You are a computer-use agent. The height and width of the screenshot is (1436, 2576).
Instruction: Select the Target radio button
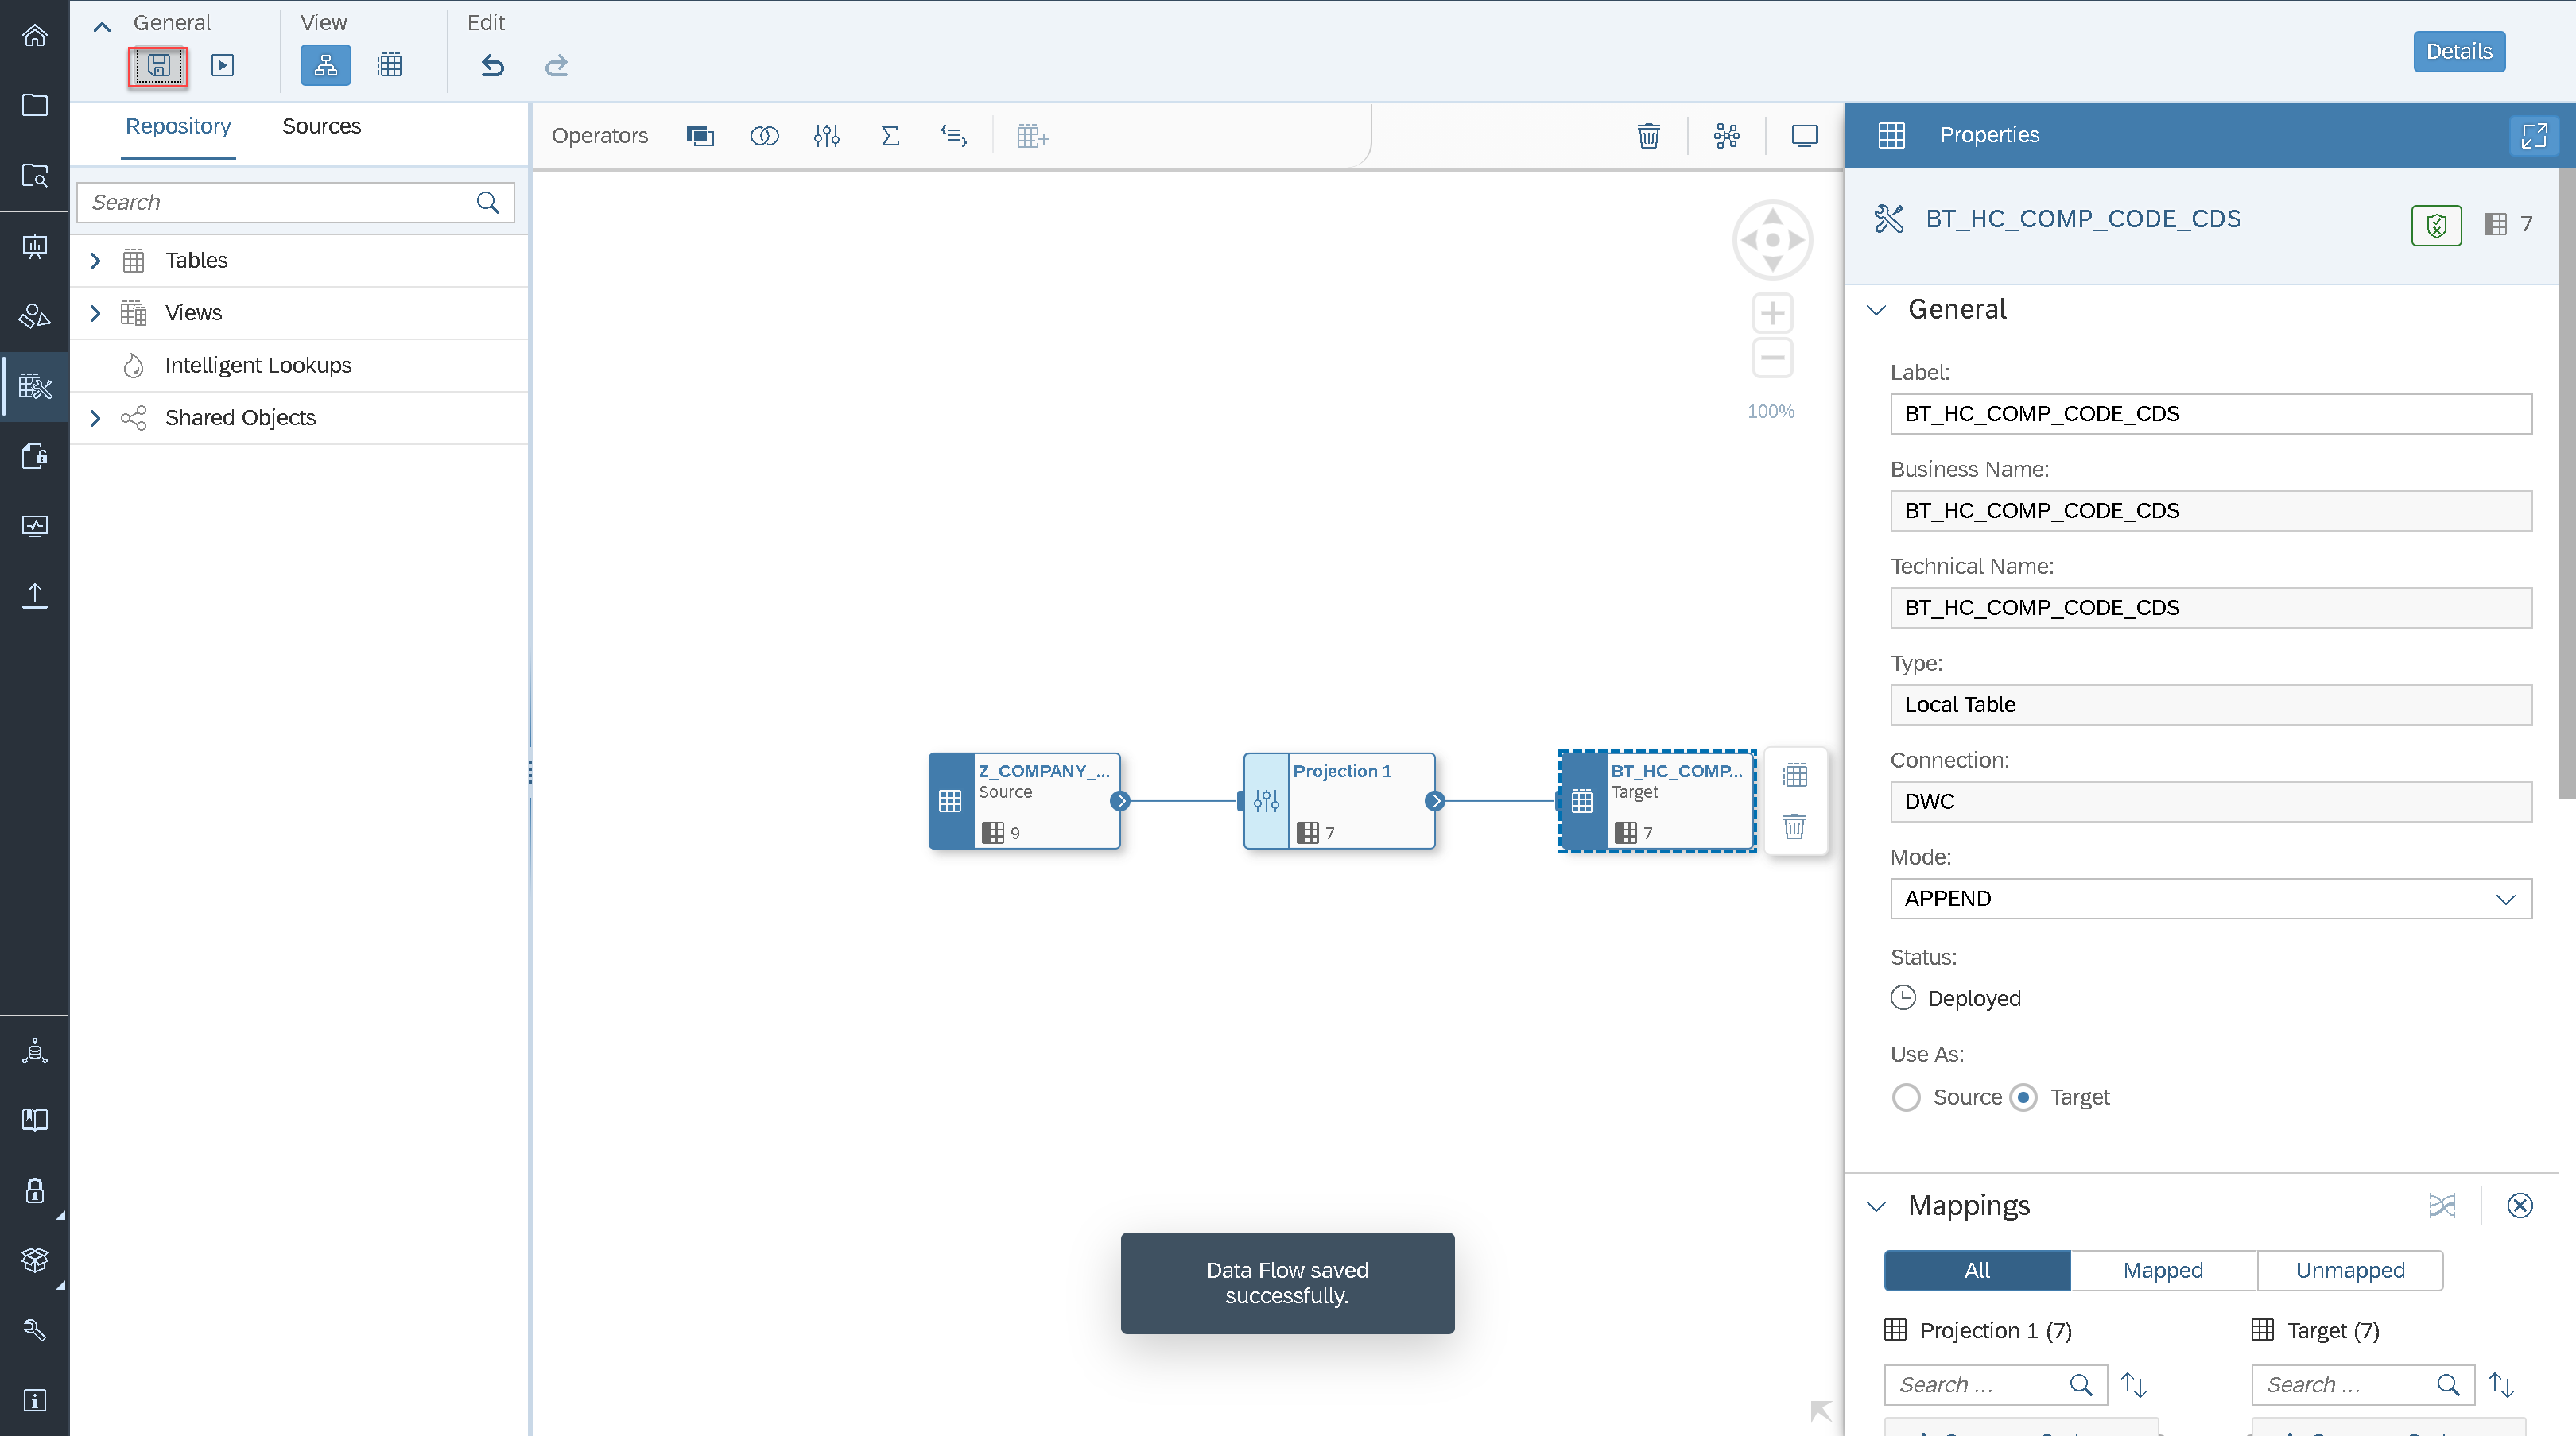point(2024,1097)
